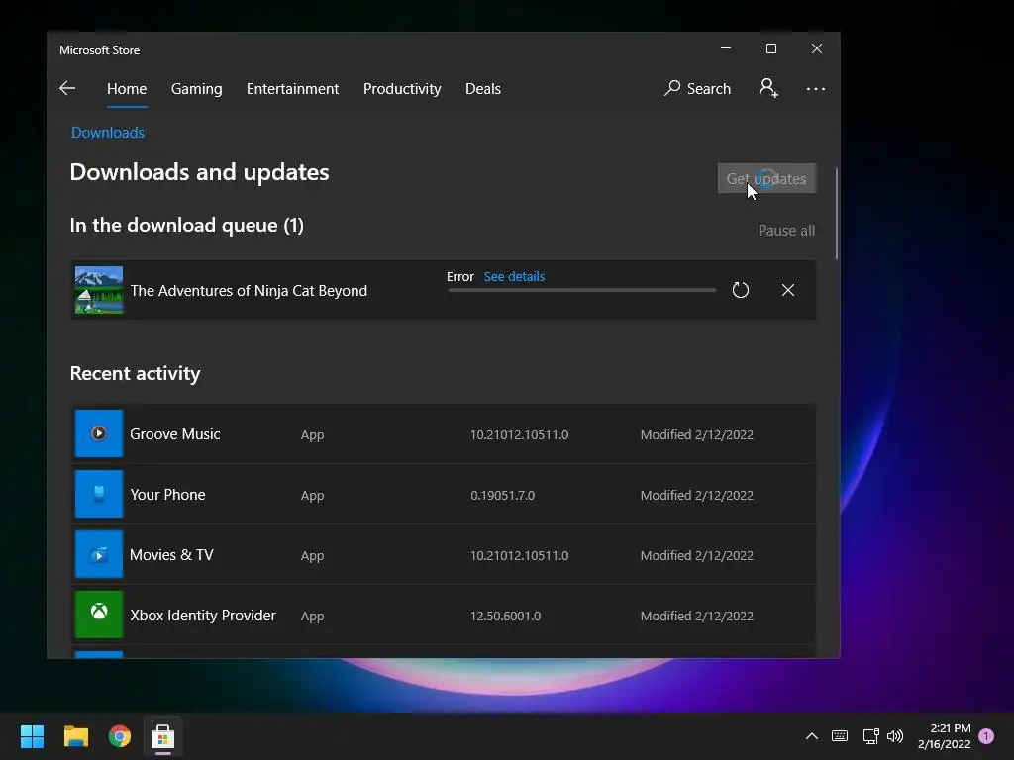The height and width of the screenshot is (760, 1014).
Task: Open the three-dot See more menu
Action: pyautogui.click(x=816, y=88)
